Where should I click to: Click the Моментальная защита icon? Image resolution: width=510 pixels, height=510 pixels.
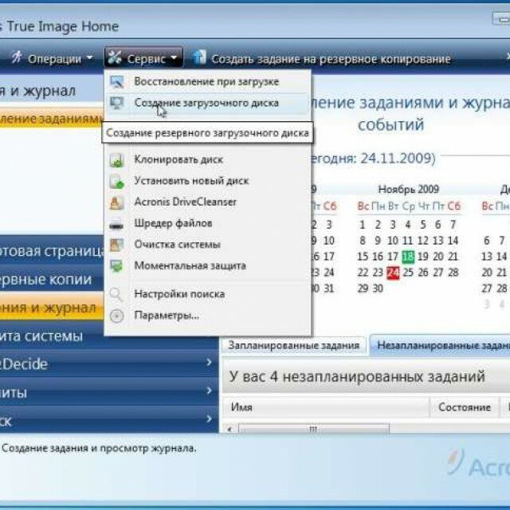click(116, 266)
